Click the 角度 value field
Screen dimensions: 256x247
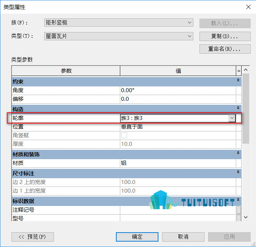coord(178,90)
